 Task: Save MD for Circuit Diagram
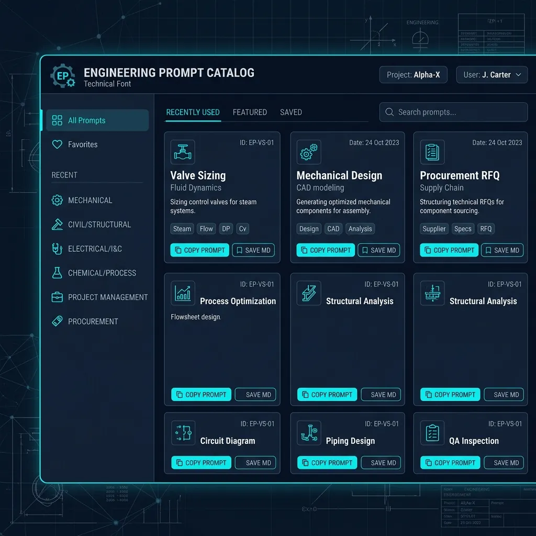(x=255, y=463)
